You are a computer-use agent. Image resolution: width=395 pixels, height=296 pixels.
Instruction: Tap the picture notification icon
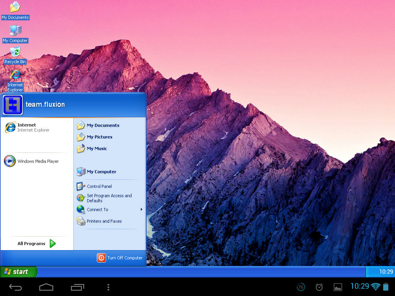coord(338,287)
